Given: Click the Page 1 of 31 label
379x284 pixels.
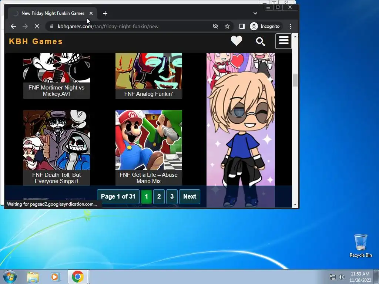Looking at the screenshot, I should tap(118, 197).
